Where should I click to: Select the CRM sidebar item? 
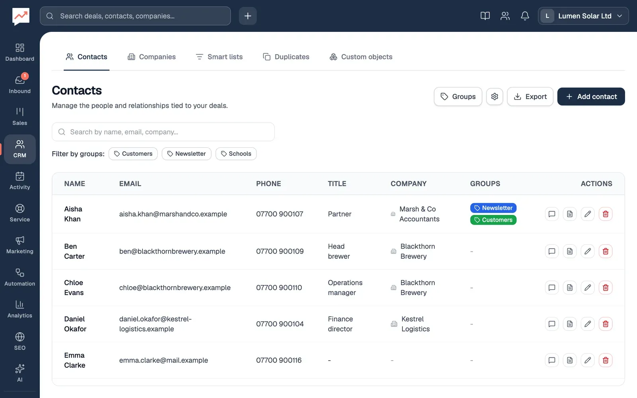20,149
